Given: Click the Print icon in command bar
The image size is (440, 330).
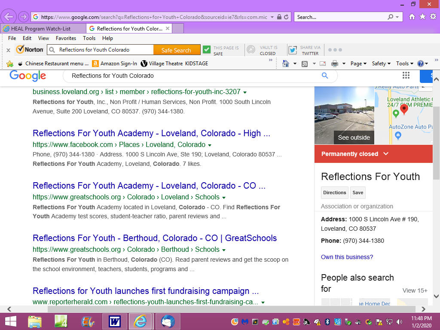Looking at the screenshot, I should coord(334,64).
